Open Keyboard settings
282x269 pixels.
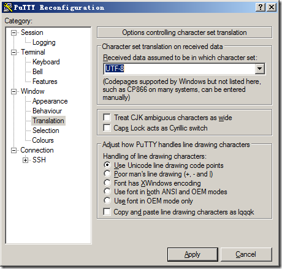click(x=46, y=62)
